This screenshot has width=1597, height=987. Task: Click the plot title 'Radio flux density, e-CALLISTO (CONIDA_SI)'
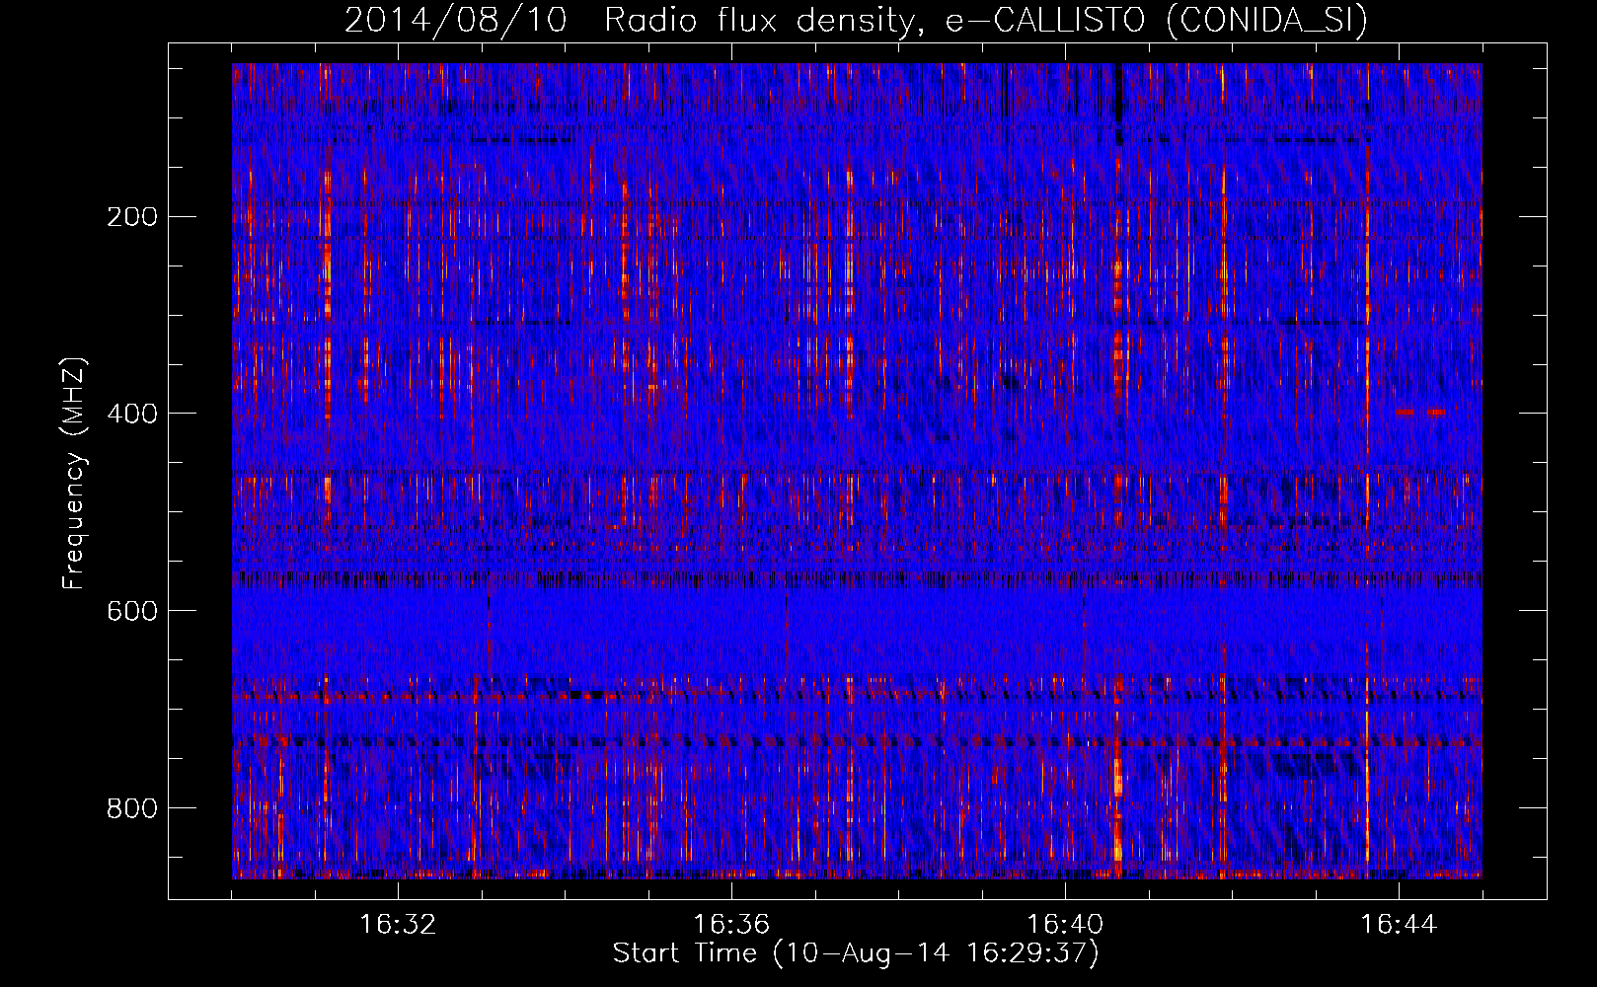pyautogui.click(x=986, y=20)
